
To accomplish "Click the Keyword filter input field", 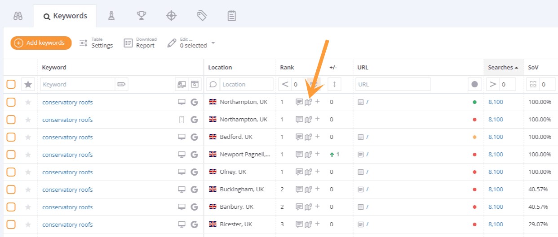I will click(78, 84).
